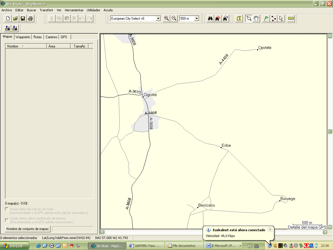This screenshot has height=250, width=333.
Task: Click the zoom out magnifier icon
Action: click(174, 19)
